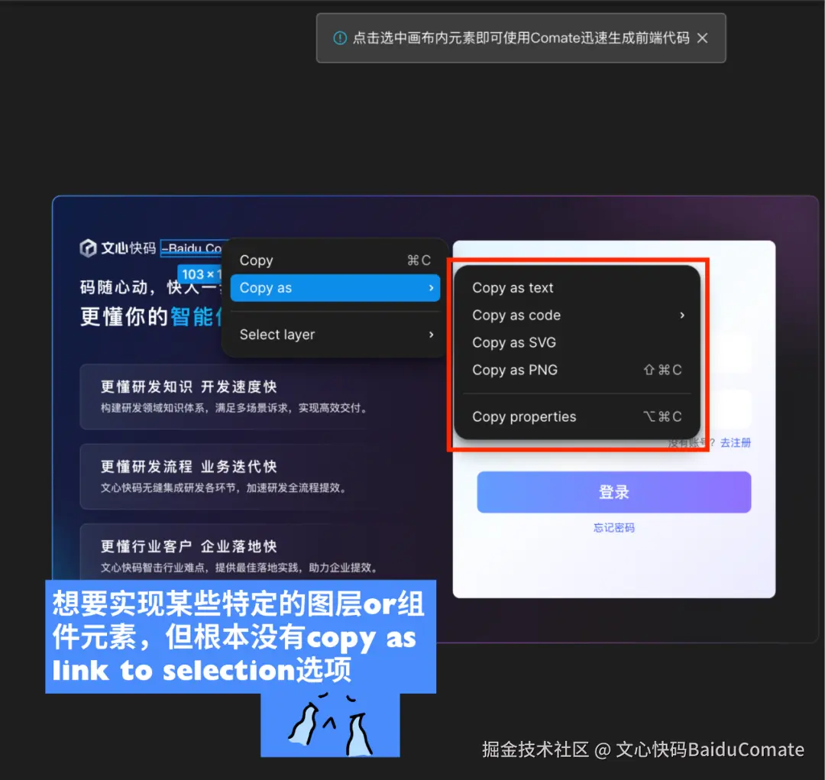Select the -Baidu Co text layer
This screenshot has width=825, height=780.
192,248
